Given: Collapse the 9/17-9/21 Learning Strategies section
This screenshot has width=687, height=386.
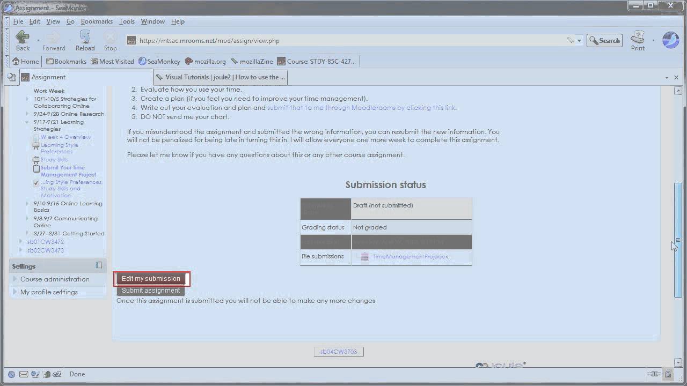Looking at the screenshot, I should [x=28, y=122].
